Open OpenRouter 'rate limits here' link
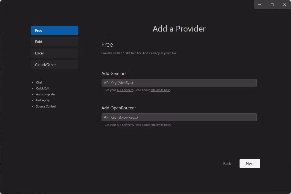The width and height of the screenshot is (291, 194). click(160, 125)
